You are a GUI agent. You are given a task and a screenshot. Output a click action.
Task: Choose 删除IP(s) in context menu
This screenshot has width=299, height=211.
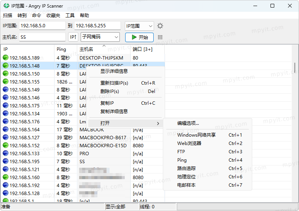pos(126,91)
